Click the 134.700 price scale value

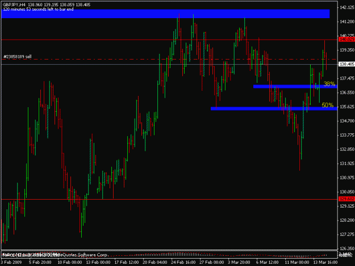347,121
